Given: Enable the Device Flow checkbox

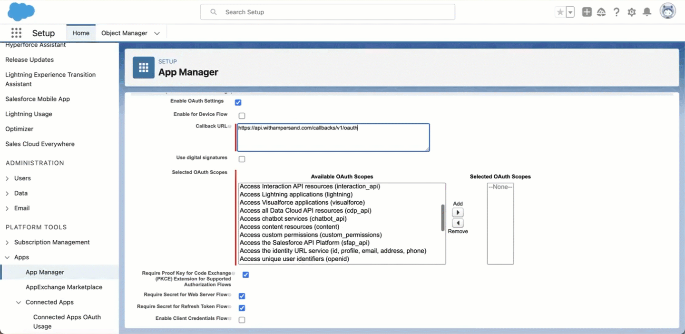Looking at the screenshot, I should click(242, 116).
